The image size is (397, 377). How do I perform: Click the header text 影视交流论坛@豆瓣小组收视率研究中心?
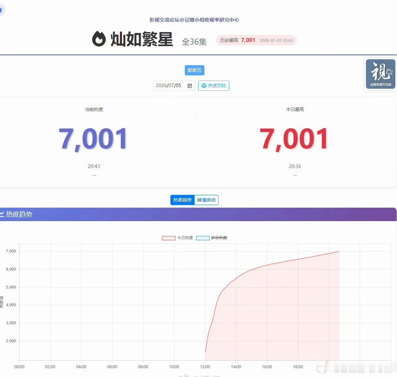coord(194,20)
